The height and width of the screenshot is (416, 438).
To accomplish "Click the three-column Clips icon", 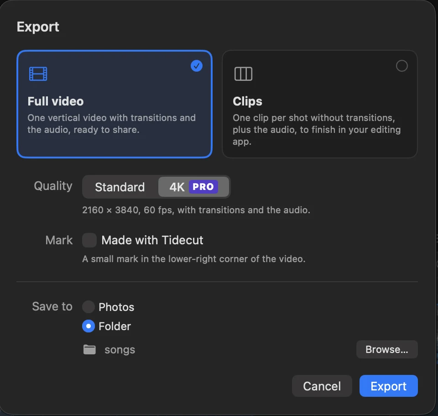I will [x=243, y=74].
